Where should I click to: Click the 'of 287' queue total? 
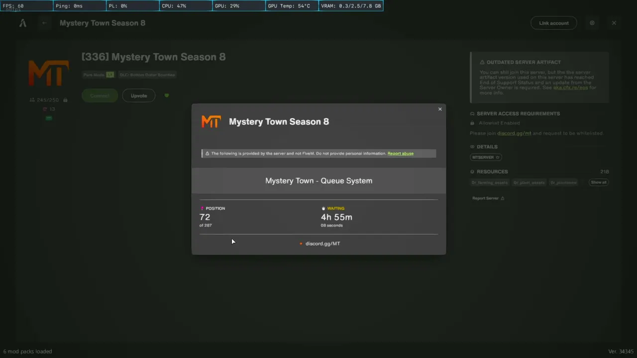coord(206,226)
